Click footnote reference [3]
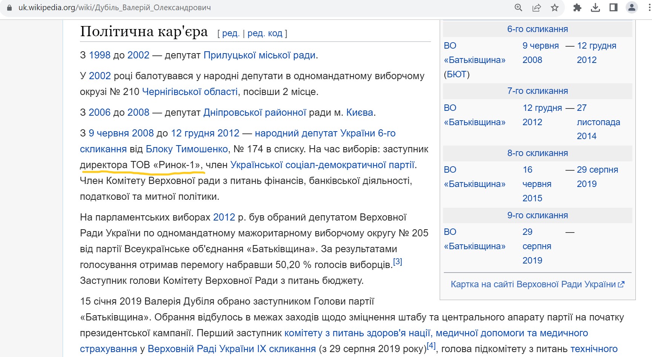 397,262
